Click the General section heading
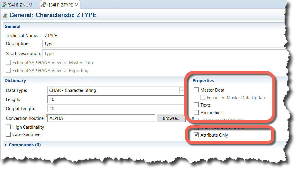This screenshot has height=169, width=296. click(x=12, y=26)
